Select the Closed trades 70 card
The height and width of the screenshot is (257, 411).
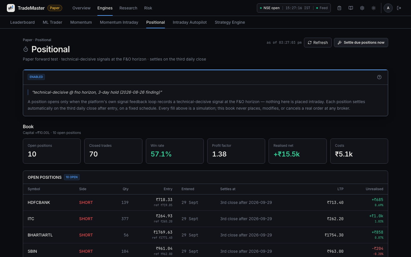pos(113,151)
